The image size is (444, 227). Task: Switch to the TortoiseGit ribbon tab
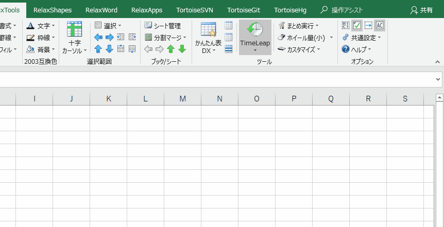point(244,10)
